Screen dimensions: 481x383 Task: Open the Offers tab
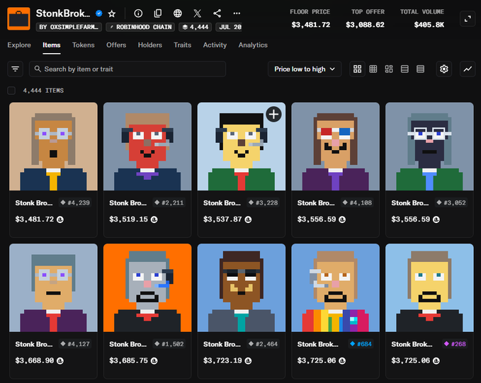click(116, 45)
